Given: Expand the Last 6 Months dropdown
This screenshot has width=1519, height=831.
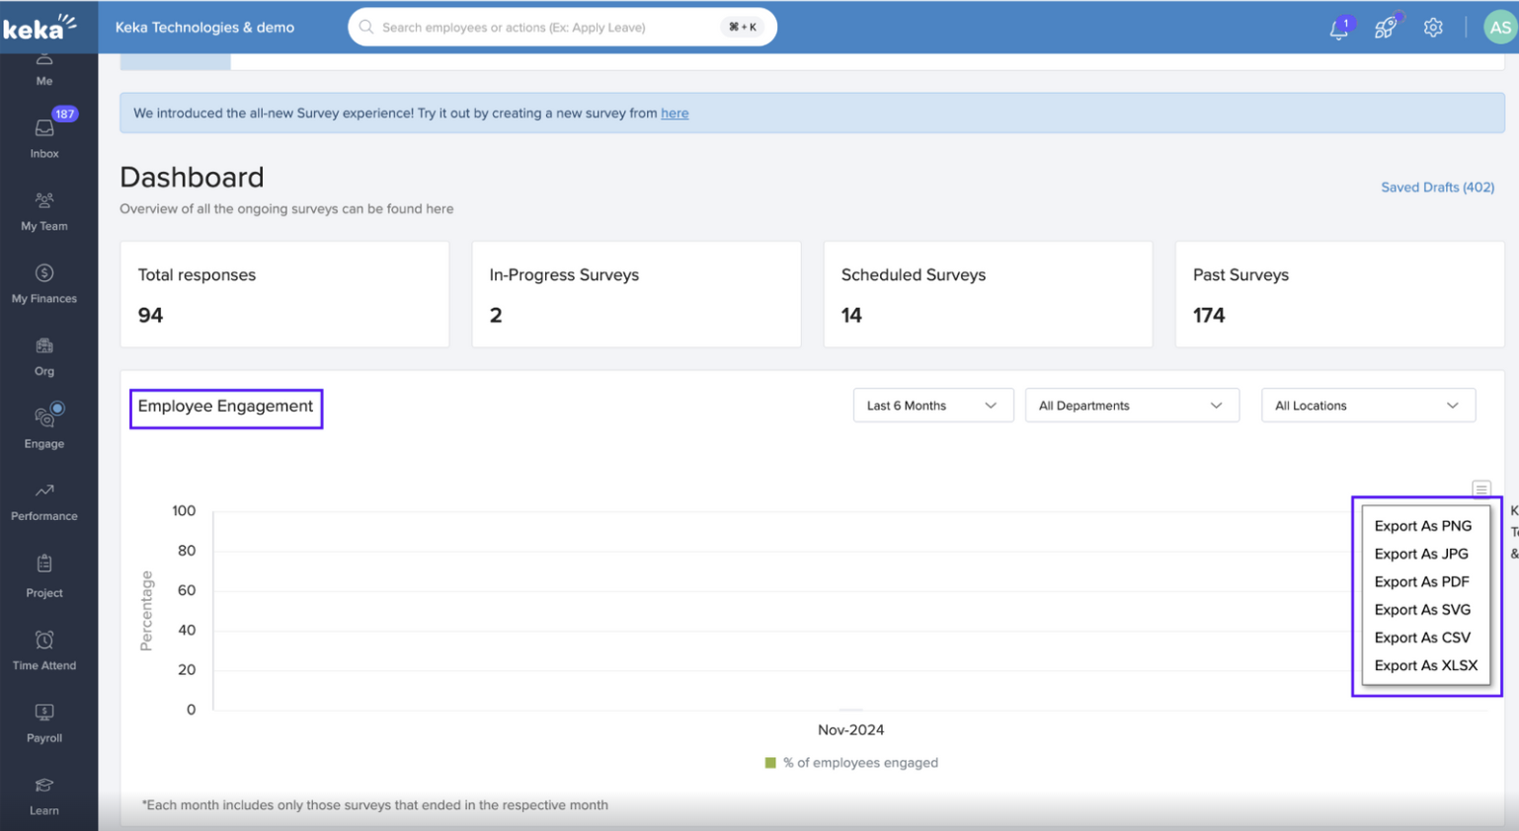Looking at the screenshot, I should point(932,406).
